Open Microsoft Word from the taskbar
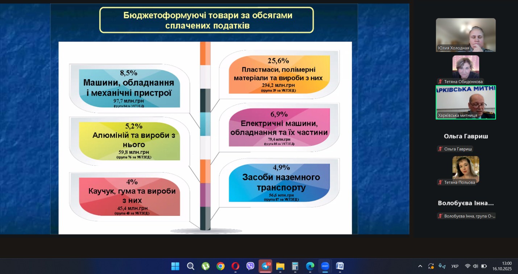This screenshot has height=274, width=518. [340, 266]
